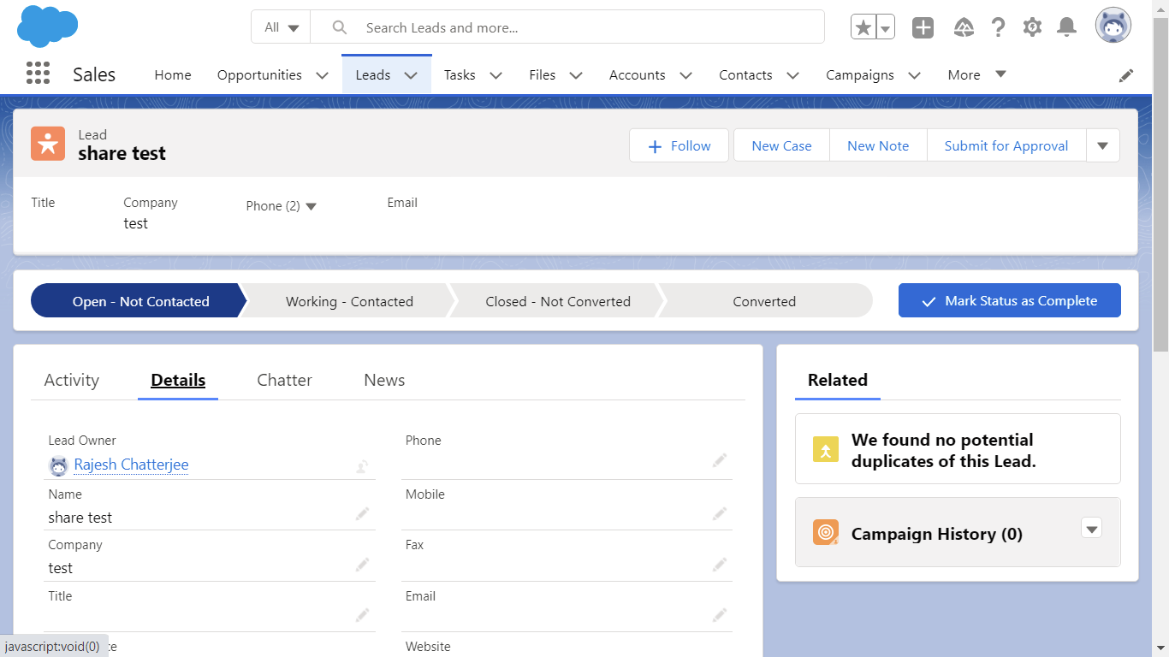Expand the Phone (2) dropdown
The image size is (1169, 657).
click(282, 206)
